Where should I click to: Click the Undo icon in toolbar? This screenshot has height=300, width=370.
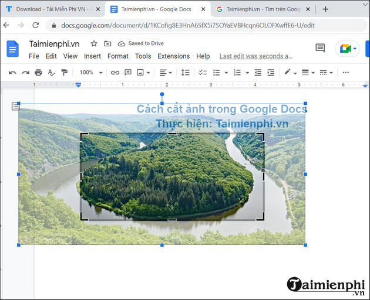coord(12,73)
